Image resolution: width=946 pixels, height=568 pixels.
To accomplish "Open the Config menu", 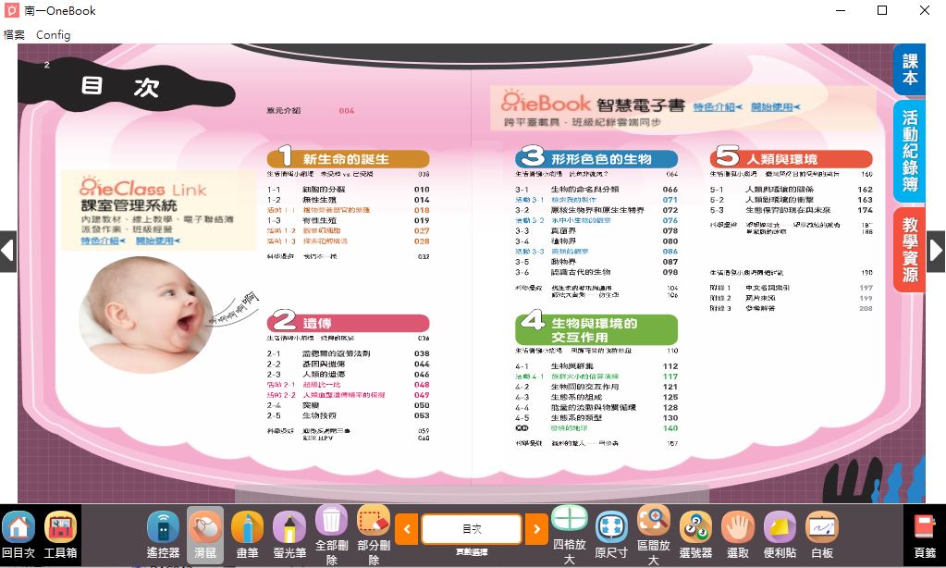I will coord(53,35).
